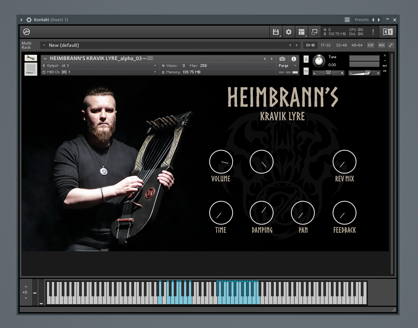Click the instrument name HEIMBRANN'S KRAVIK LYRE_alpha_03
Image resolution: width=418 pixels, height=328 pixels.
tap(96, 59)
